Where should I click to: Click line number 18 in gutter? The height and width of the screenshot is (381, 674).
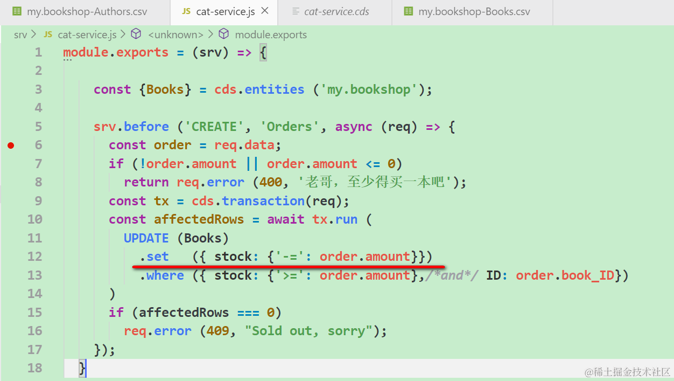point(35,368)
